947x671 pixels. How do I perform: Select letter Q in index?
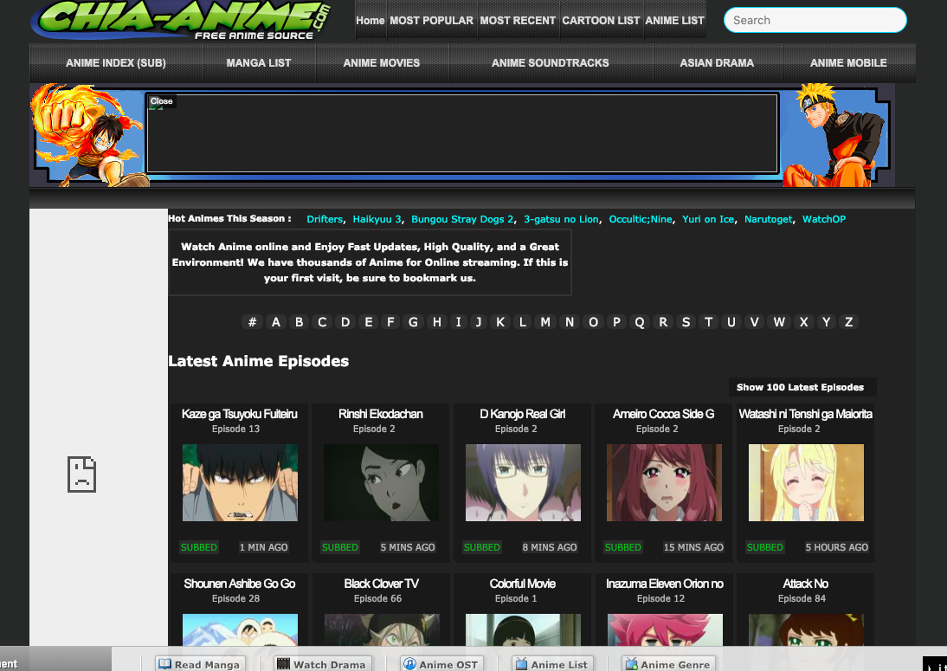click(640, 322)
